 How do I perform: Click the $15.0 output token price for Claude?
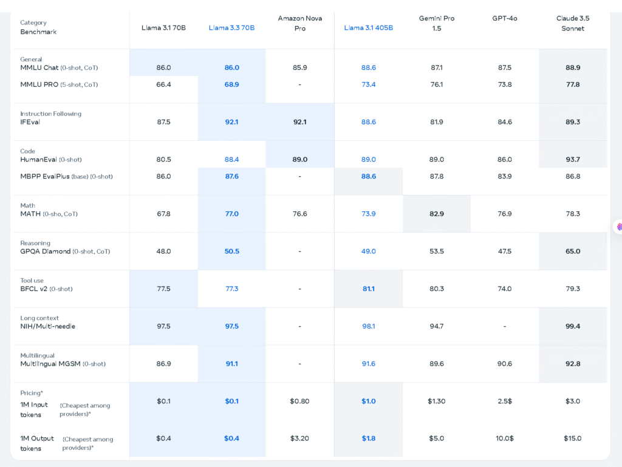click(572, 439)
